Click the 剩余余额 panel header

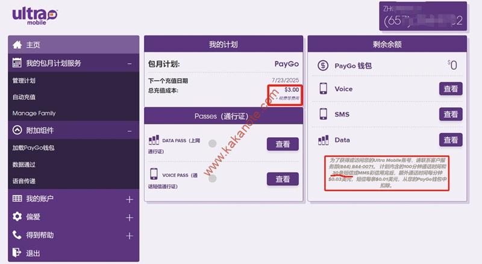[x=387, y=45]
